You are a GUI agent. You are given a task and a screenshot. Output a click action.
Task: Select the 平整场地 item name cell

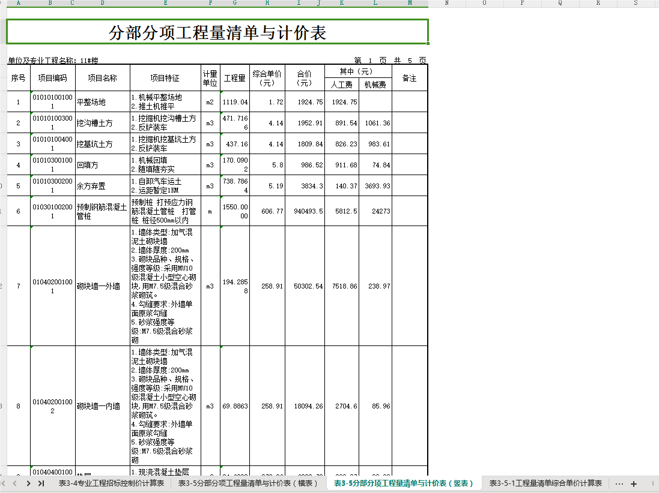(103, 101)
